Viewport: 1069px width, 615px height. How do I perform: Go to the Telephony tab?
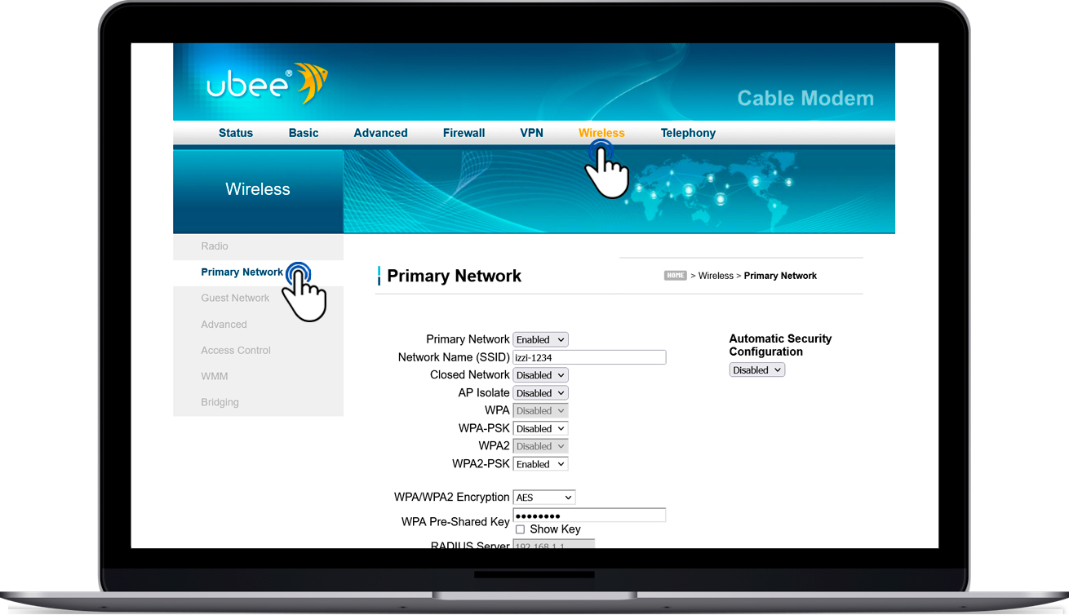click(x=688, y=133)
